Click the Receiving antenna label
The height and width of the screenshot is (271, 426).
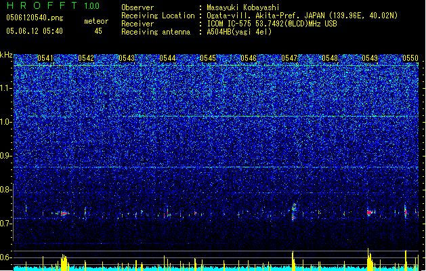(156, 32)
